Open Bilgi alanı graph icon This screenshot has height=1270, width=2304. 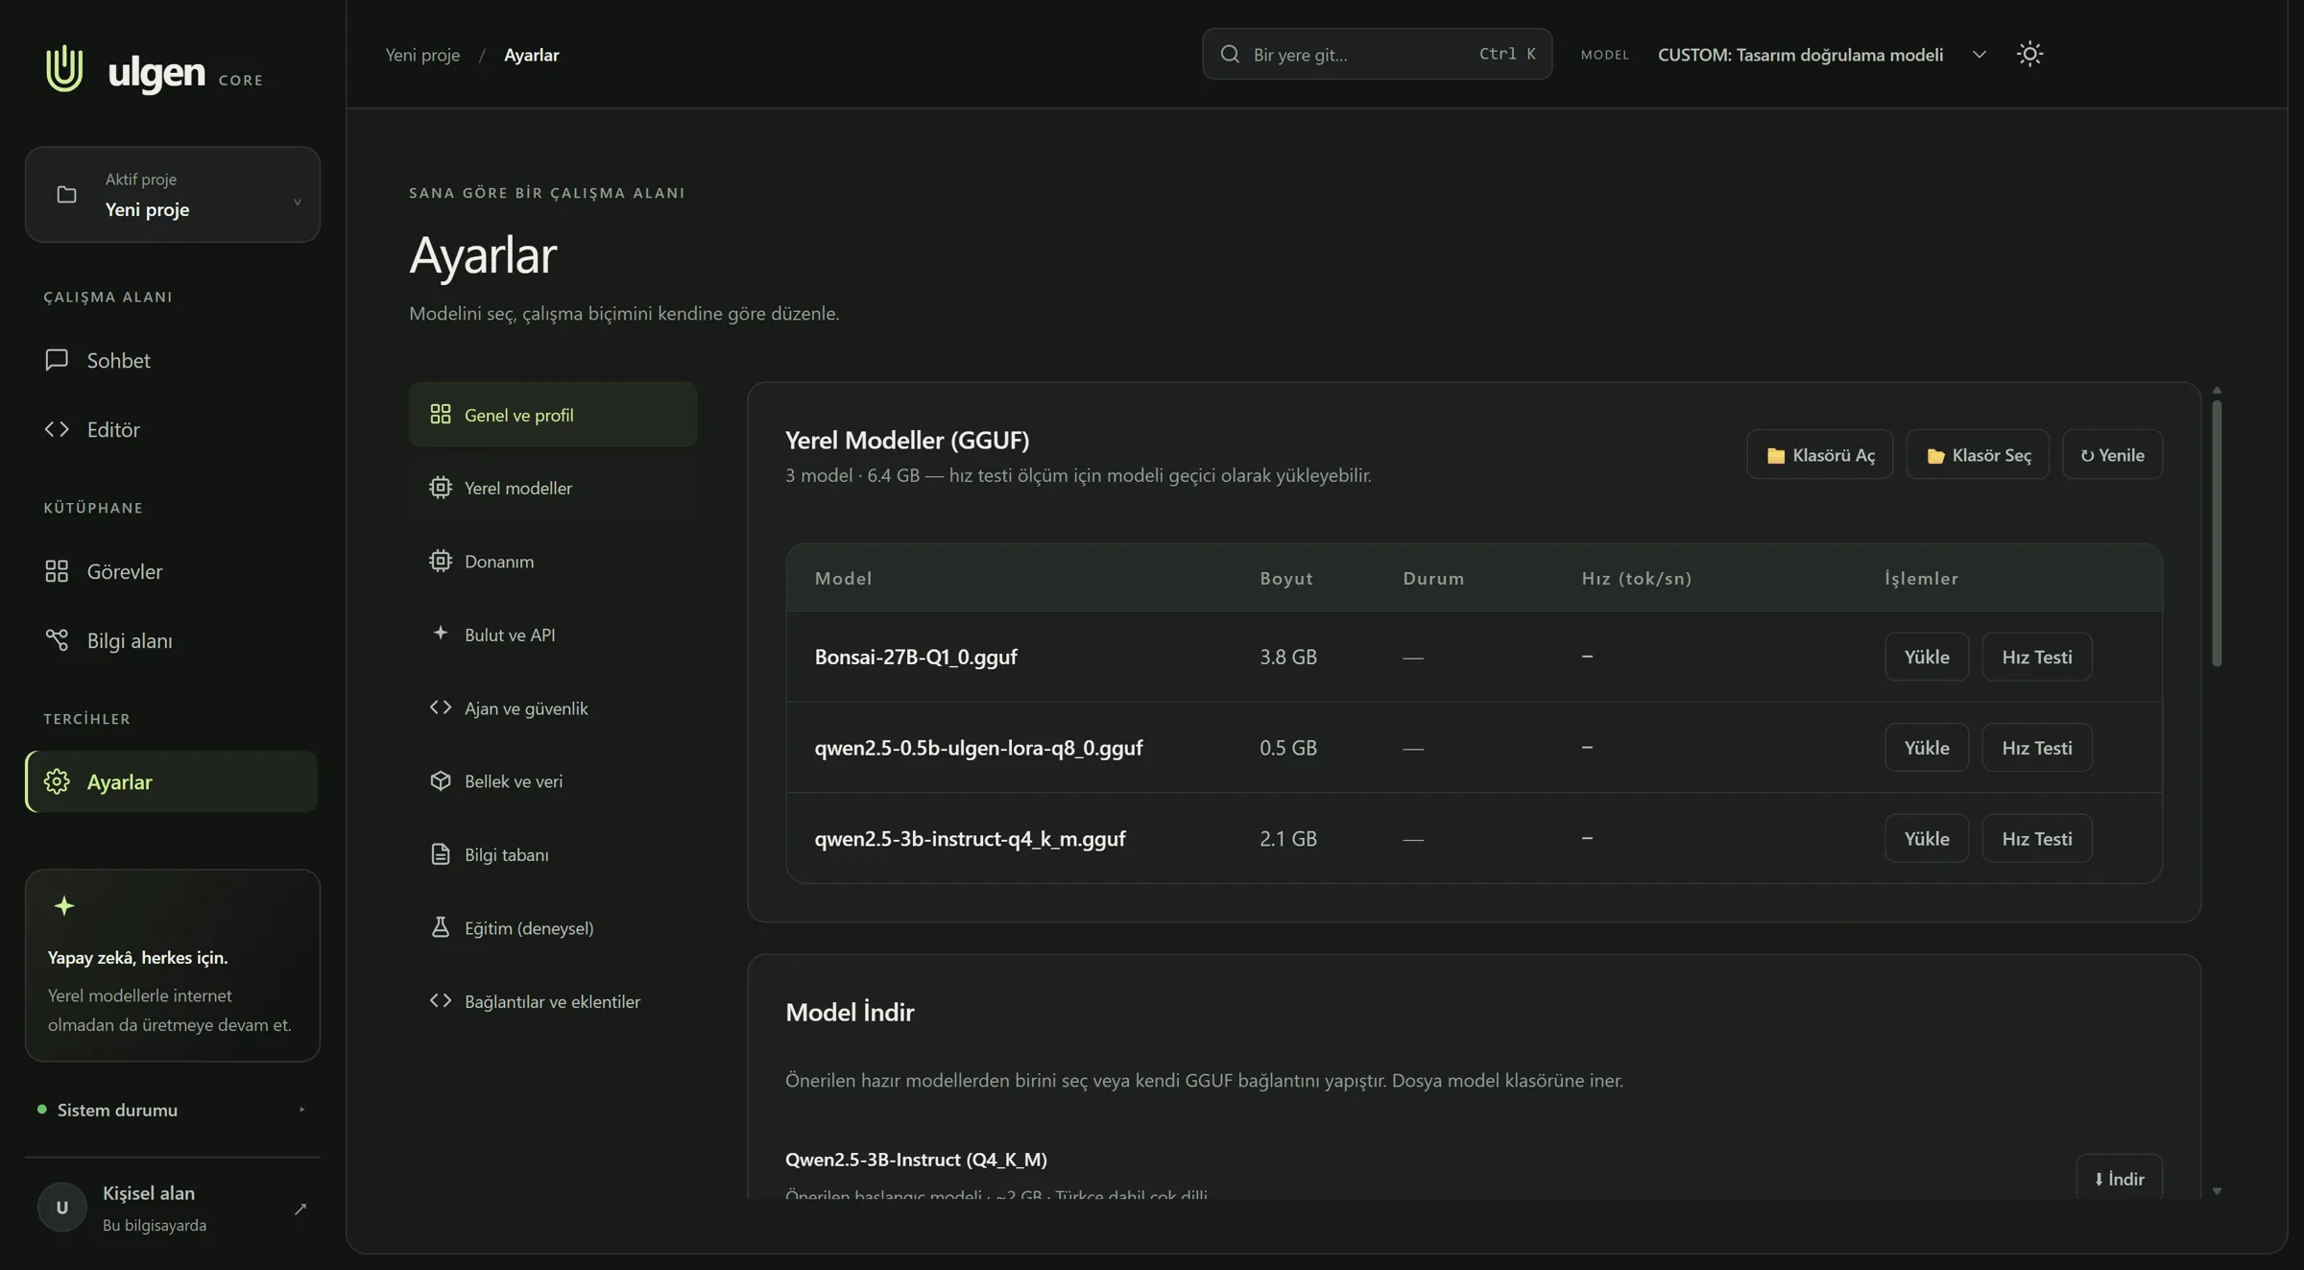pyautogui.click(x=57, y=640)
